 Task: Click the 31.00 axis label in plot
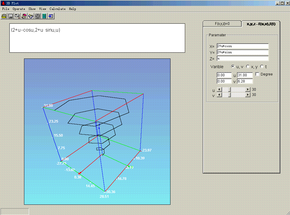(x=48, y=106)
